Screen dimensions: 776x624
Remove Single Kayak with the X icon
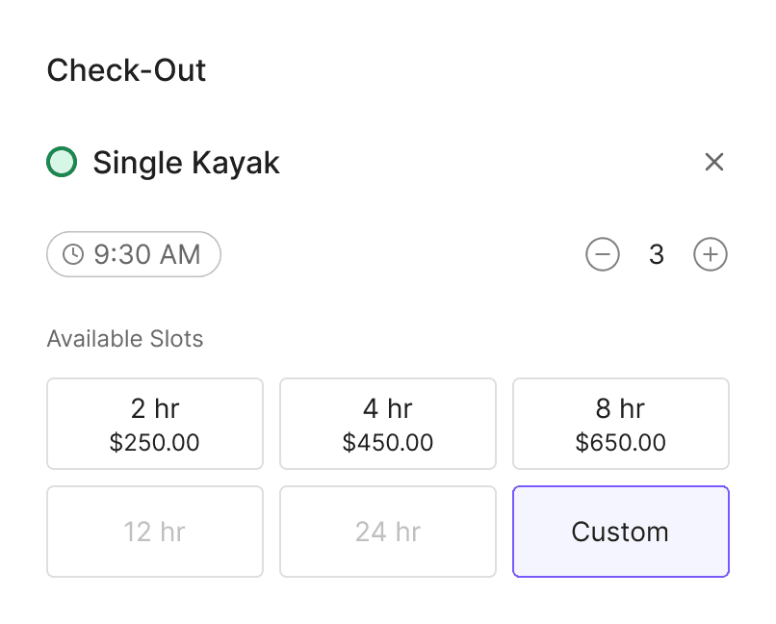713,162
